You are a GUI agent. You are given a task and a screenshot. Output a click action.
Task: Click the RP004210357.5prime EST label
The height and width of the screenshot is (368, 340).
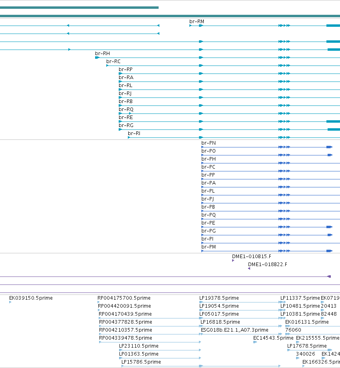point(125,330)
